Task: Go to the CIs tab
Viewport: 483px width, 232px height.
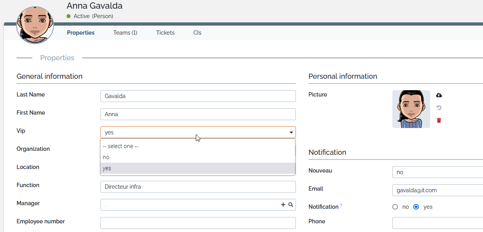Action: pos(197,33)
